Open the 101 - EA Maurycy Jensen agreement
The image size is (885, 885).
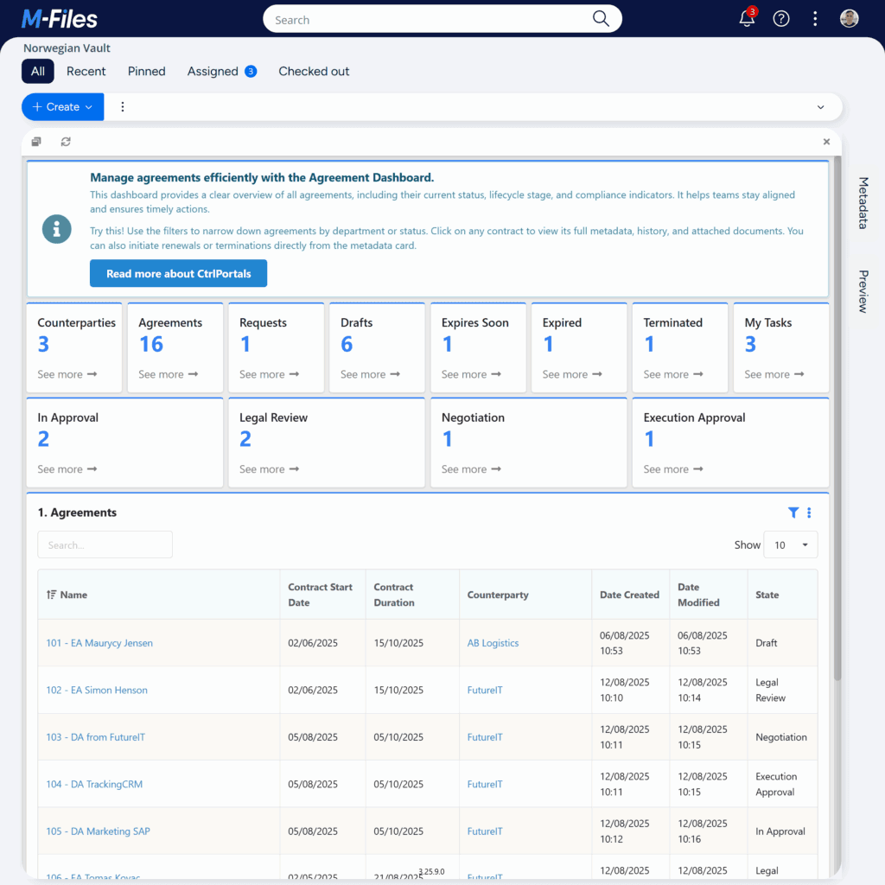tap(99, 643)
